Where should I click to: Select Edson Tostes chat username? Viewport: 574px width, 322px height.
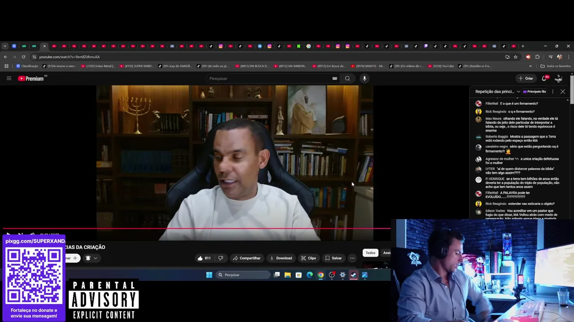(495, 211)
